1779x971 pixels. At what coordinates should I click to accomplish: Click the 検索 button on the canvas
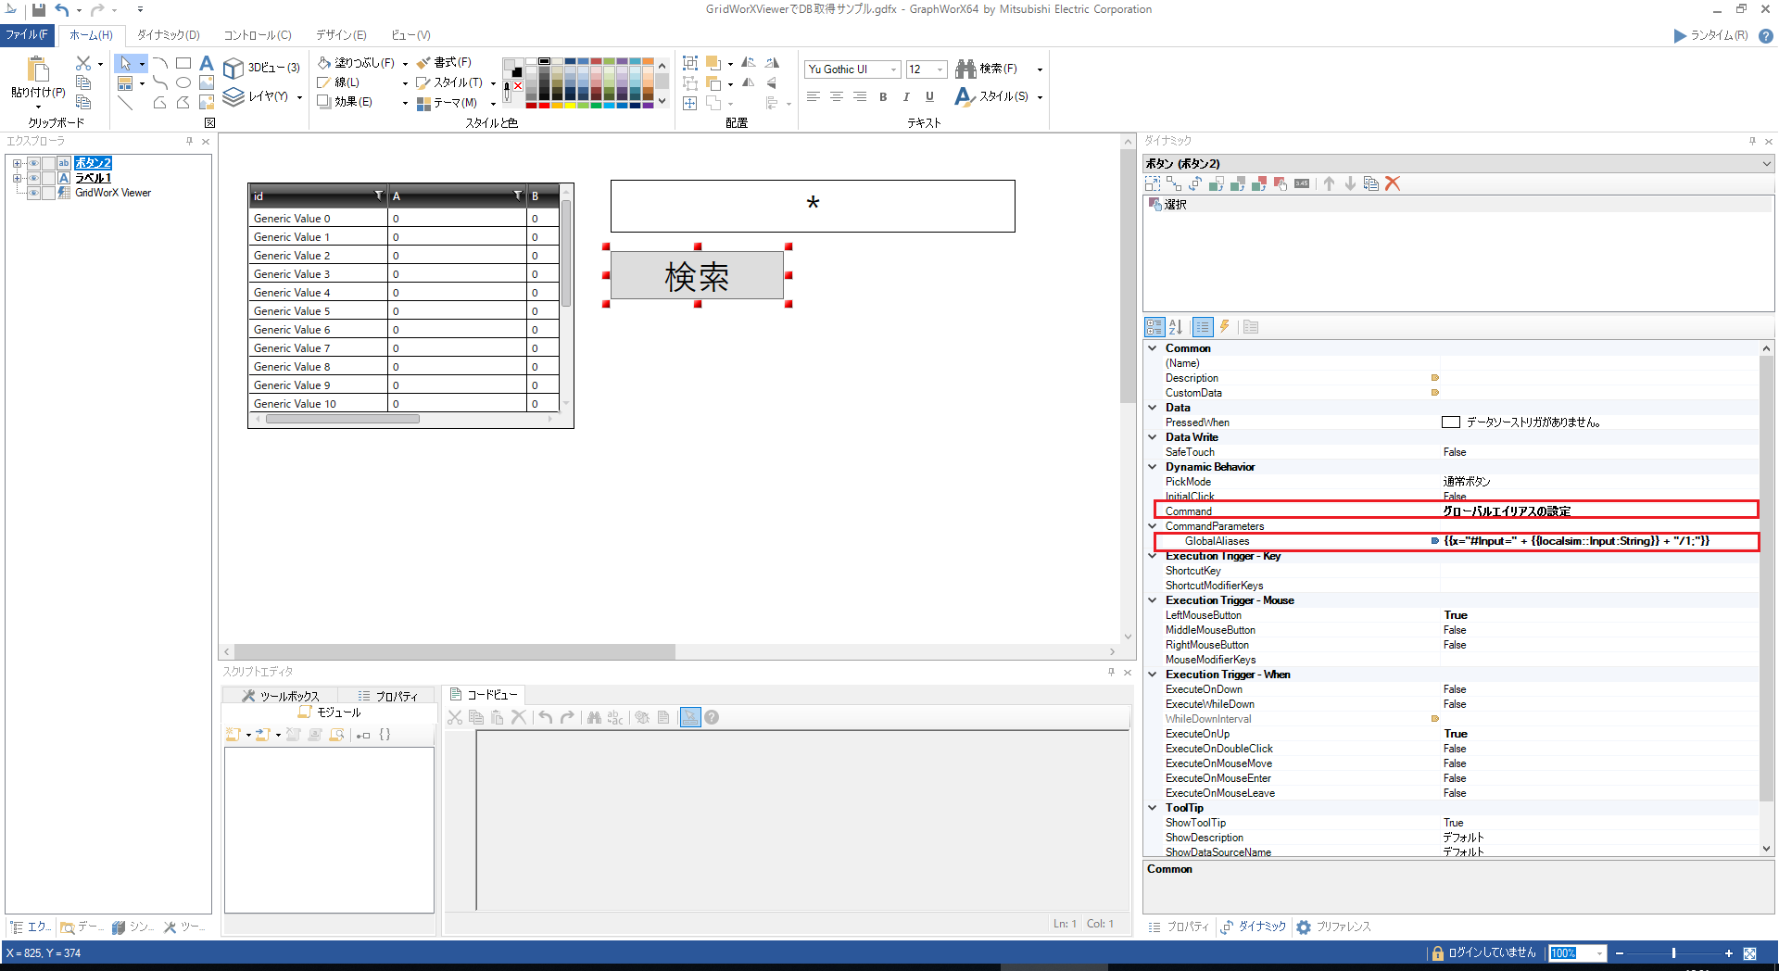point(697,275)
